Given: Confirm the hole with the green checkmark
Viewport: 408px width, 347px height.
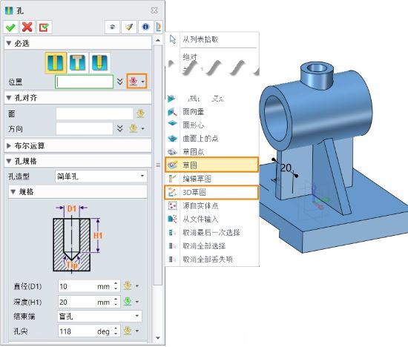Looking at the screenshot, I should [10, 27].
